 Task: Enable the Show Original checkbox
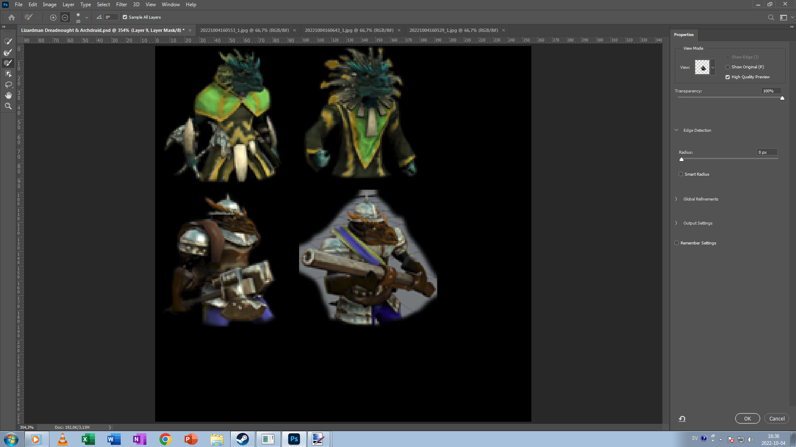coord(728,67)
